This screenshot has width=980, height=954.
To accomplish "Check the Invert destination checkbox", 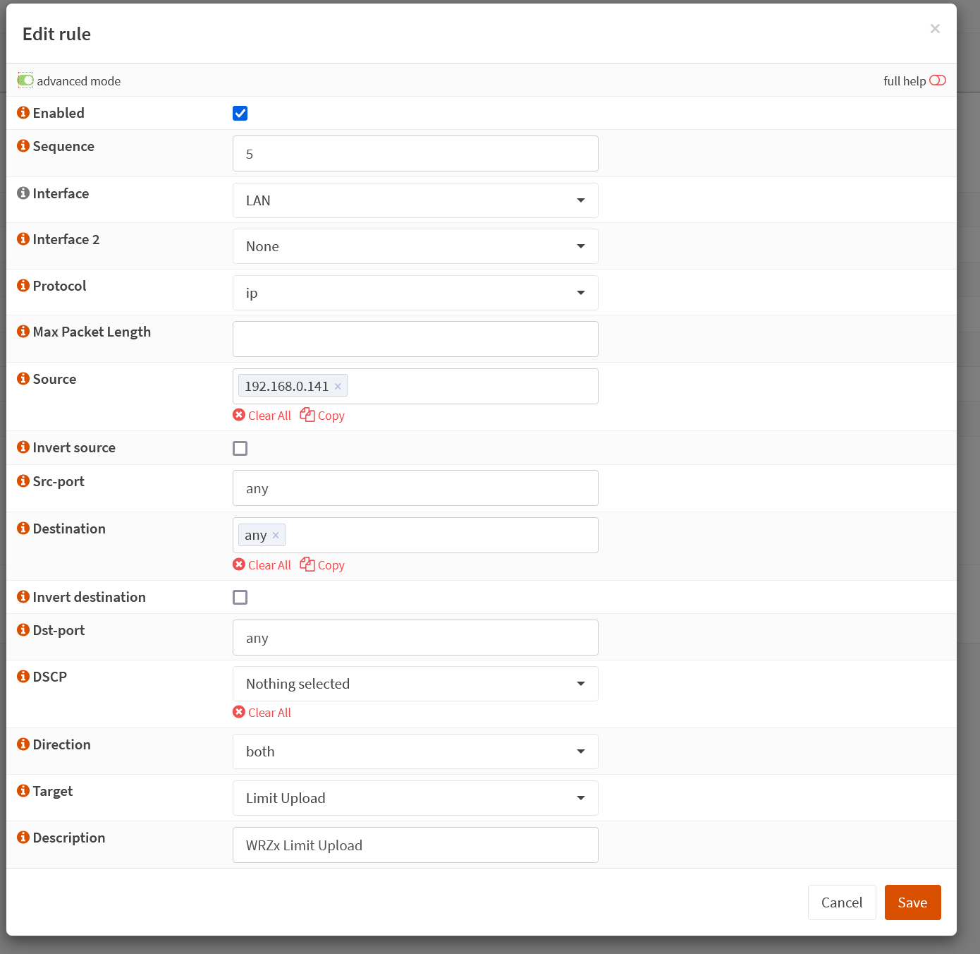I will [x=240, y=598].
